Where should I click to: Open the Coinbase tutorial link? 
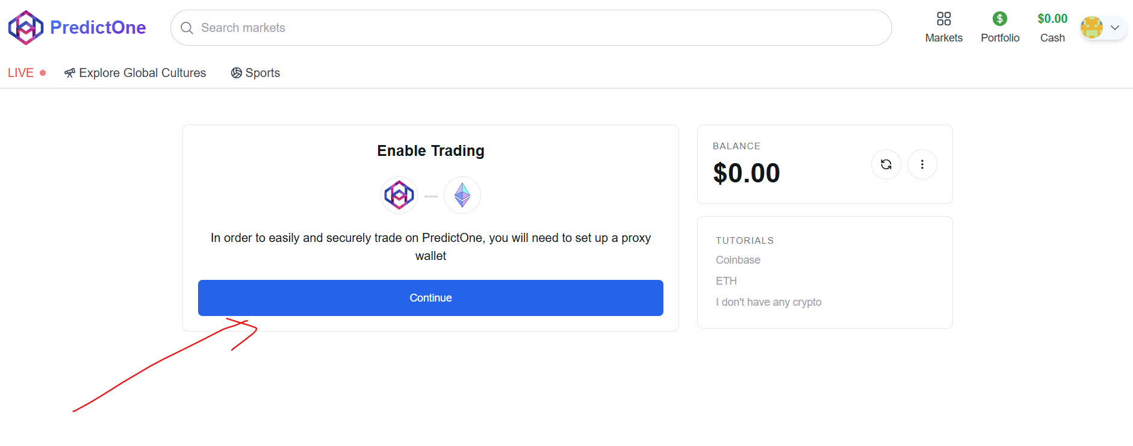pos(737,260)
